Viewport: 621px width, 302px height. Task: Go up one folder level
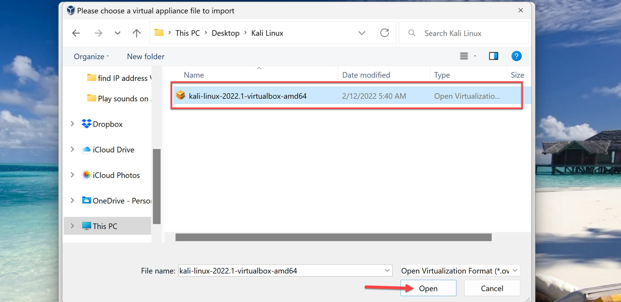[136, 33]
